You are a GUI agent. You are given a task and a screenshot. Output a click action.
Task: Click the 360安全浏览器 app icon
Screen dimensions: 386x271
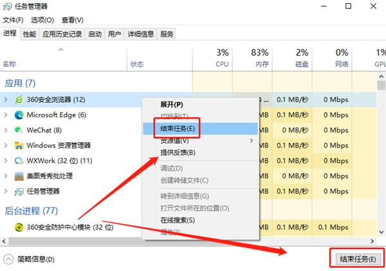[x=19, y=100]
